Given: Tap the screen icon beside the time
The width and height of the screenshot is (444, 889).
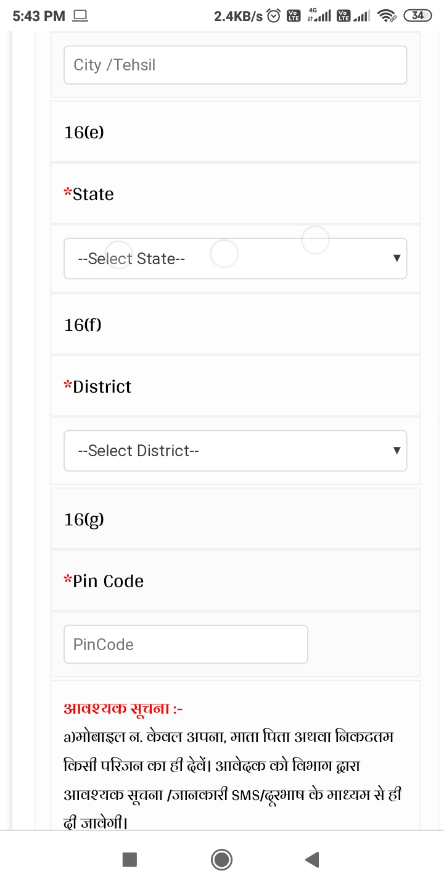Looking at the screenshot, I should [80, 17].
